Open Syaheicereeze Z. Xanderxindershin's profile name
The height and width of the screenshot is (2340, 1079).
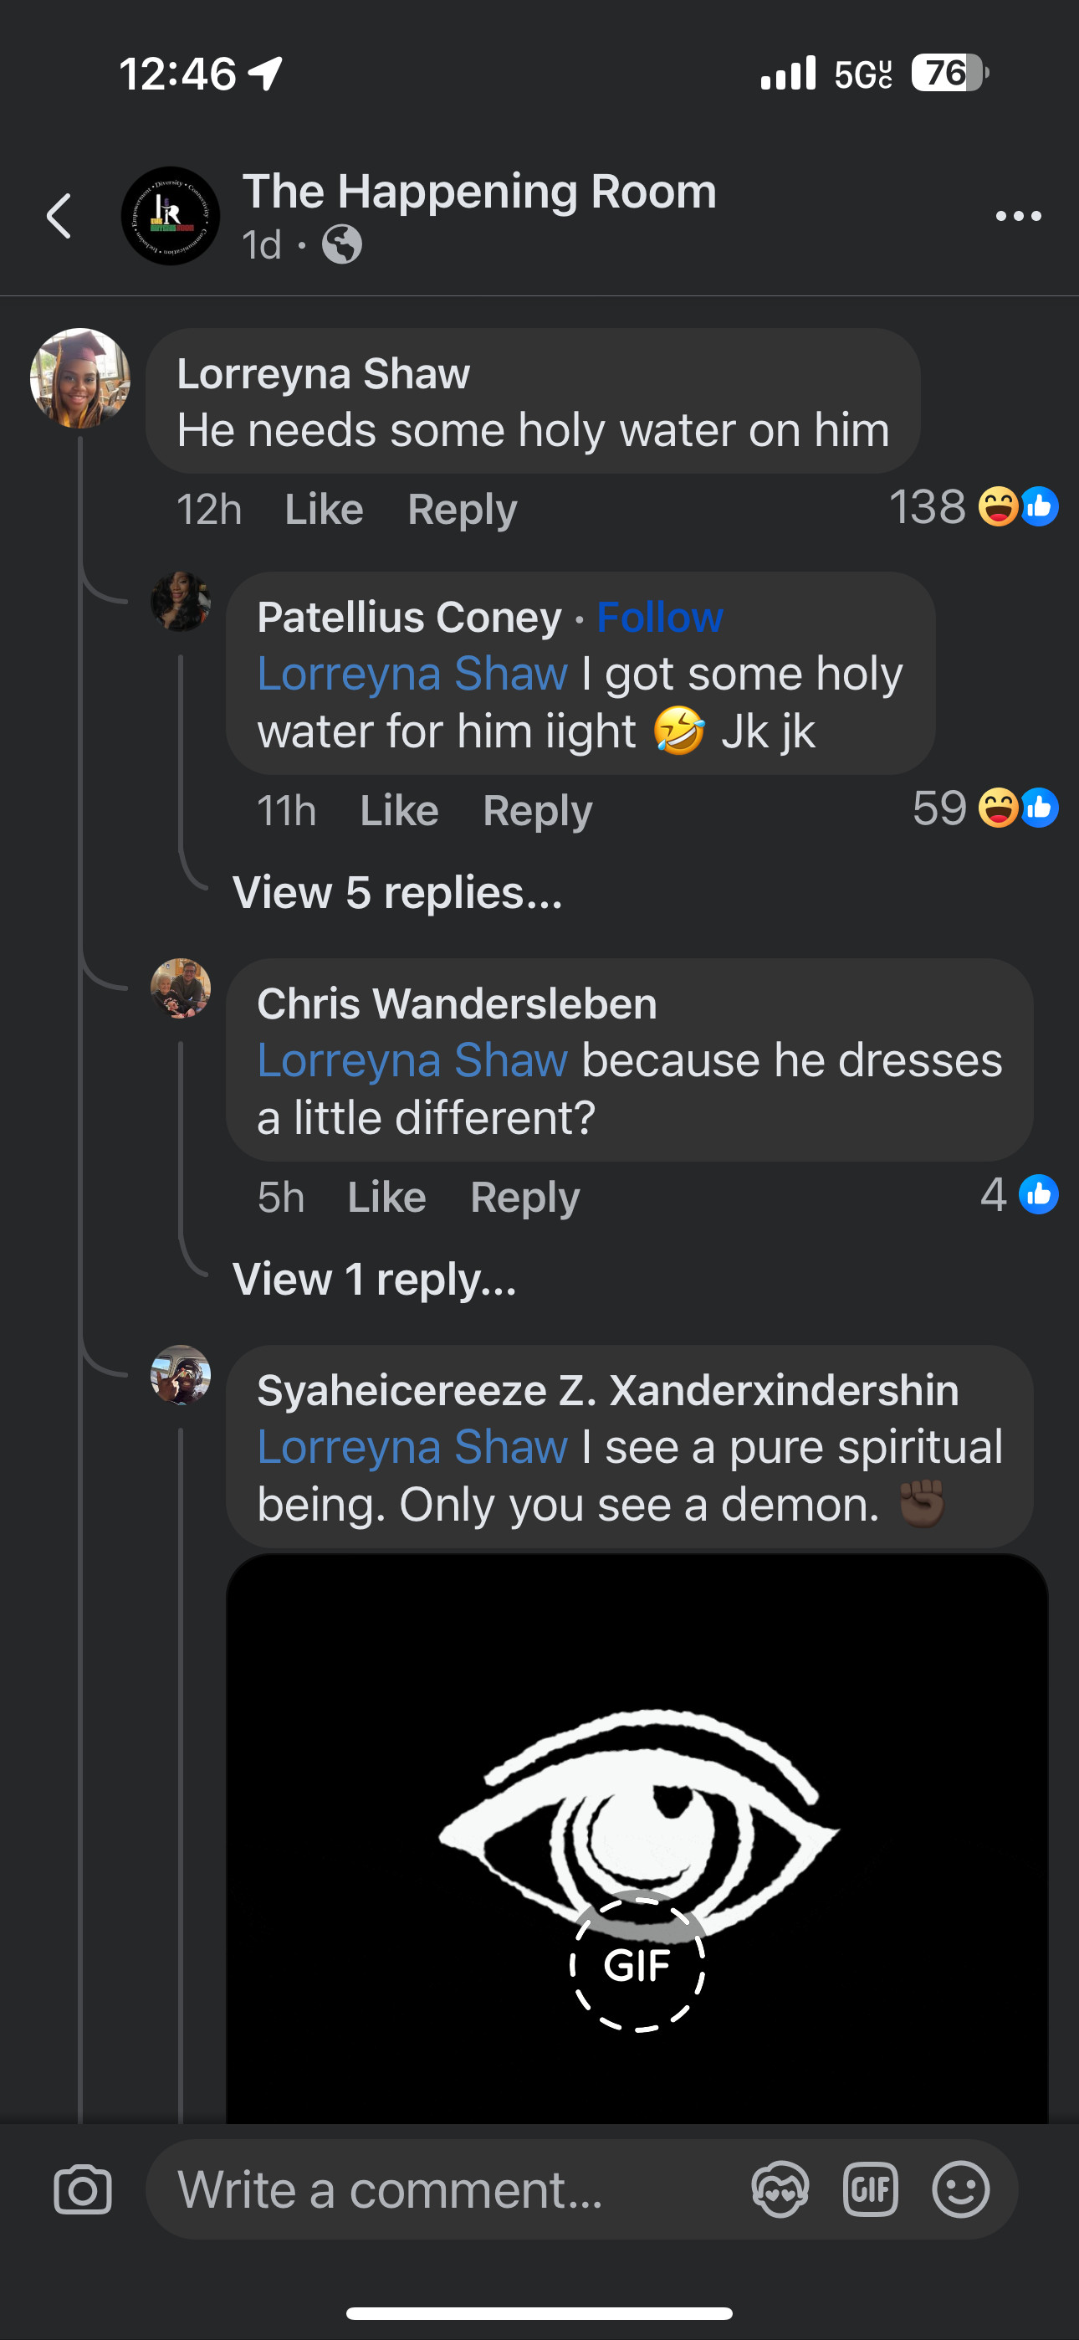pyautogui.click(x=607, y=1391)
